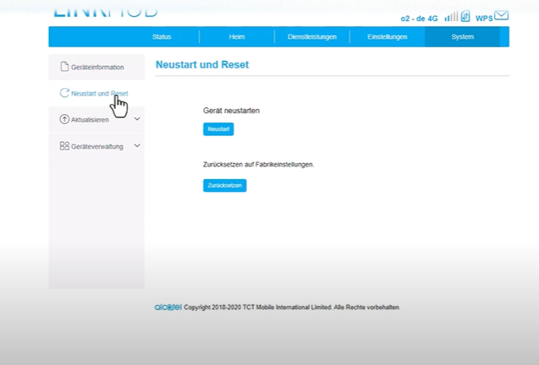Go to the Einstellungen tab
539x365 pixels.
[x=388, y=37]
